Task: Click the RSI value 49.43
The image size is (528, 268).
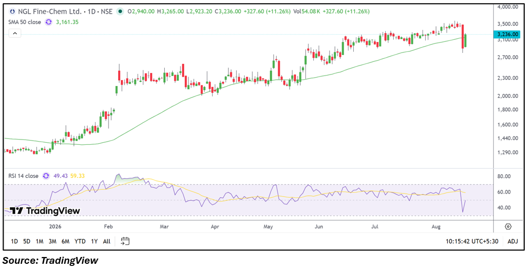Action: pos(60,176)
